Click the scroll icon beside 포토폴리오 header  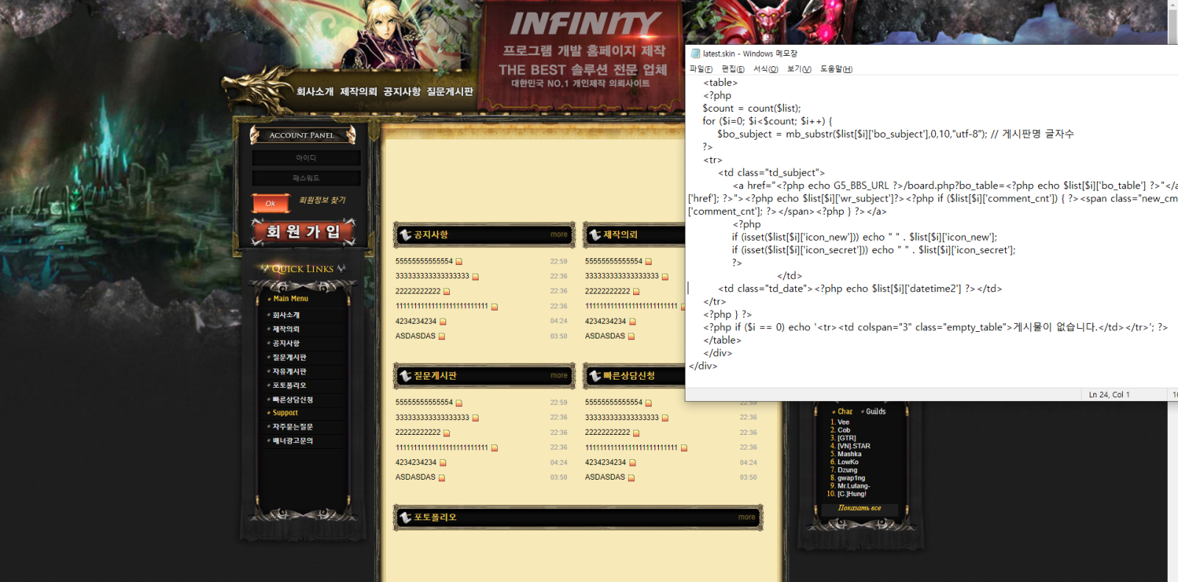pos(406,517)
